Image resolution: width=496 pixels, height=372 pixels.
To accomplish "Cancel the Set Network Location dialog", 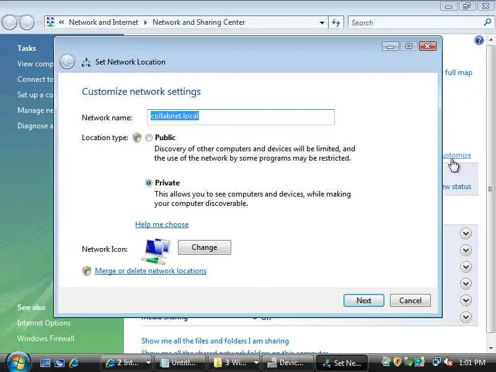I will [x=410, y=300].
